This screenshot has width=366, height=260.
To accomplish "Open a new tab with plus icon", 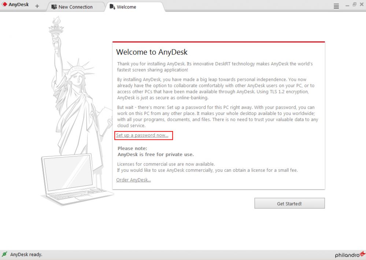I will (x=37, y=6).
